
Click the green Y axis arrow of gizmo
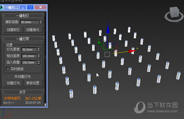tap(100, 43)
